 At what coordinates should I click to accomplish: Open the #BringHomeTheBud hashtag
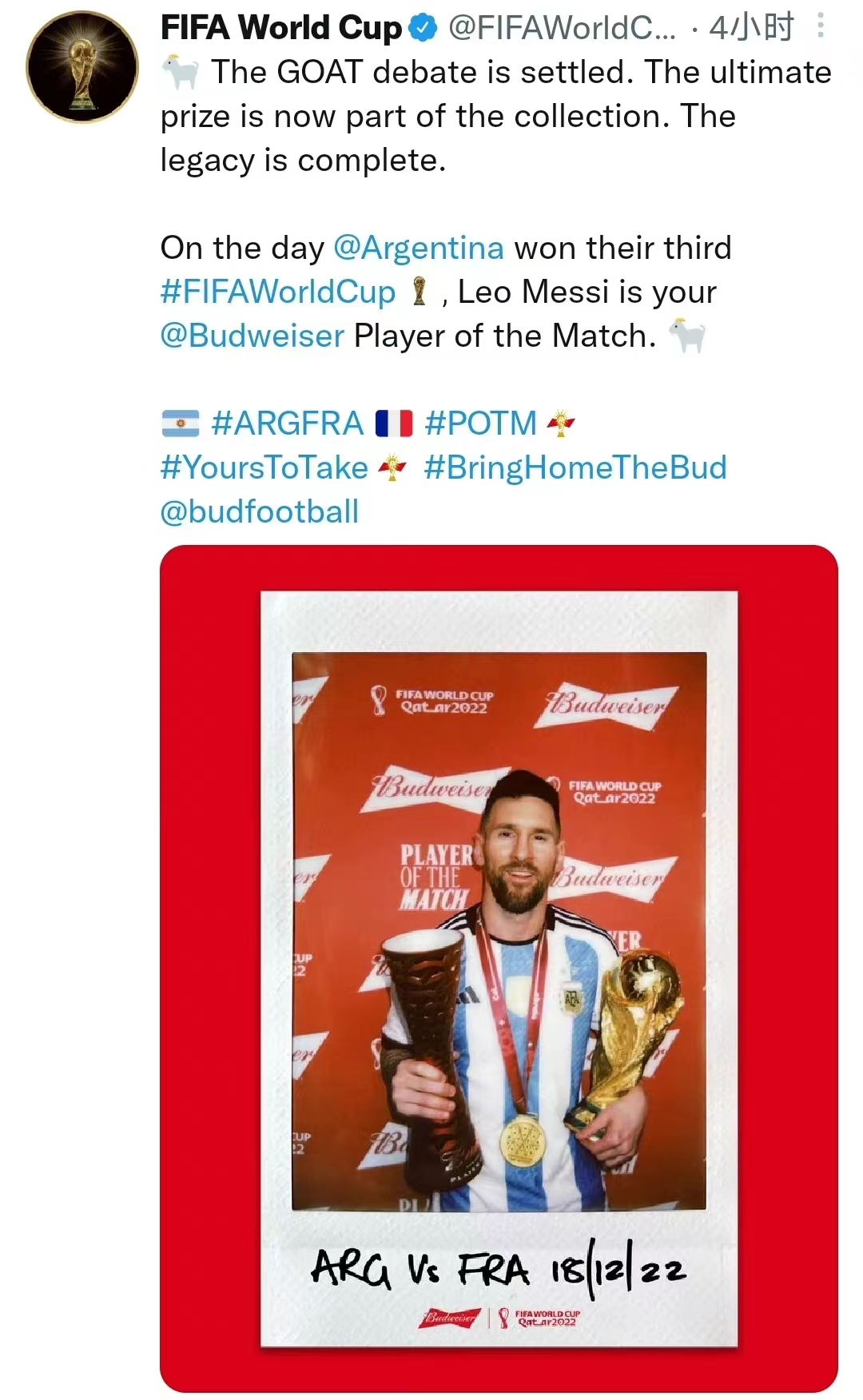point(575,467)
